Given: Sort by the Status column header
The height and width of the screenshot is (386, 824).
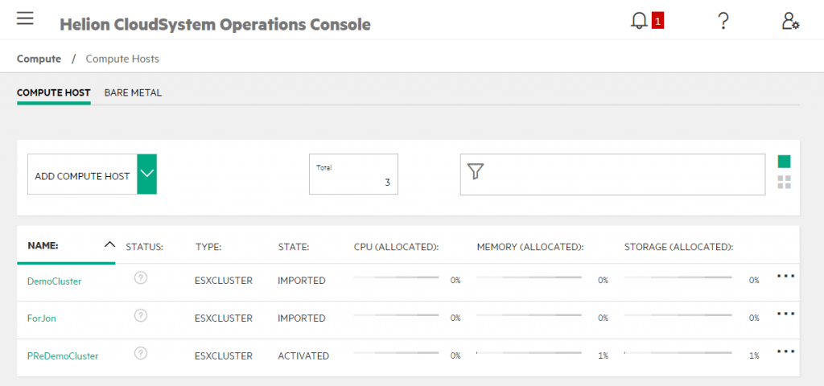Looking at the screenshot, I should click(145, 246).
